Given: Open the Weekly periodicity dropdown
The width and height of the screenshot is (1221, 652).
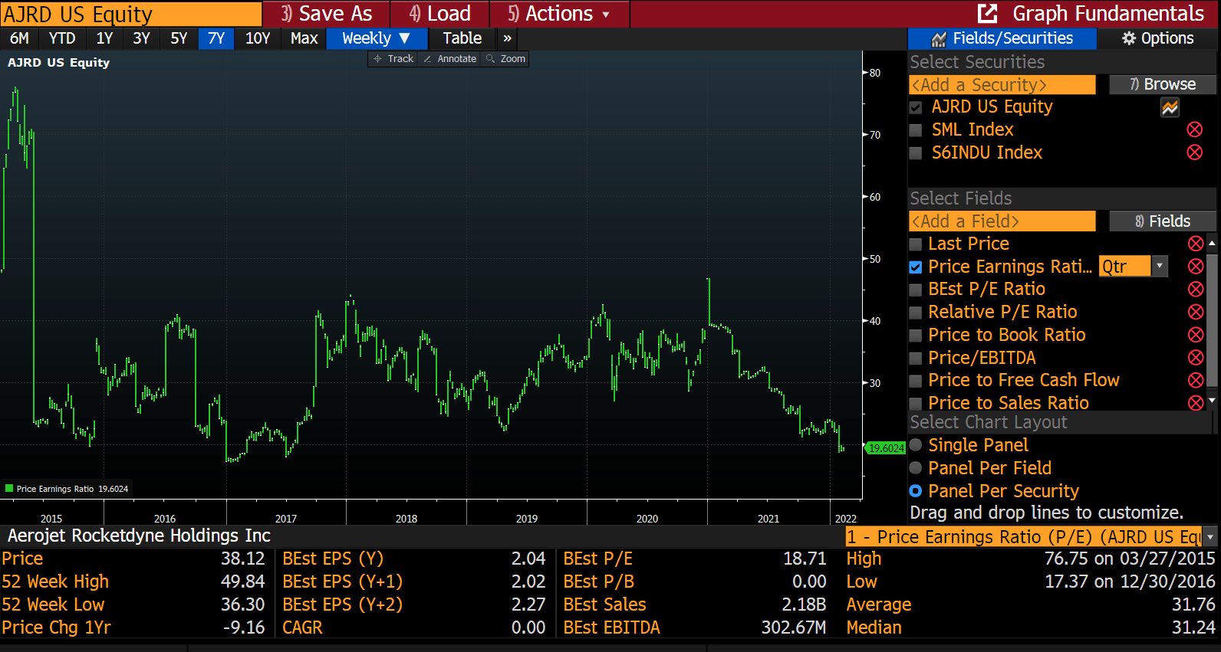Looking at the screenshot, I should pyautogui.click(x=376, y=38).
